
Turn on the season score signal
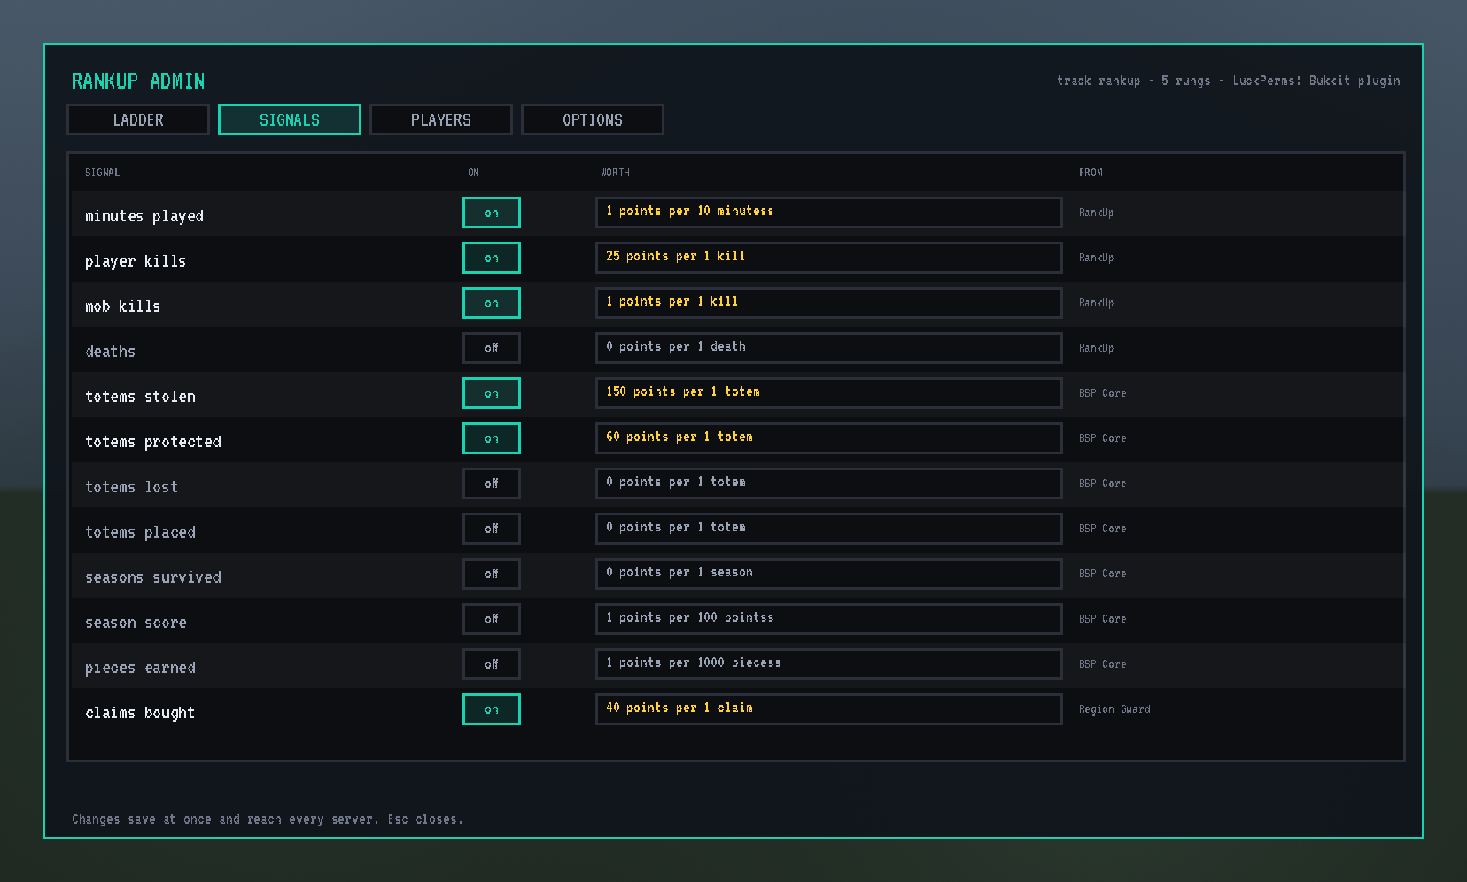coord(492,619)
